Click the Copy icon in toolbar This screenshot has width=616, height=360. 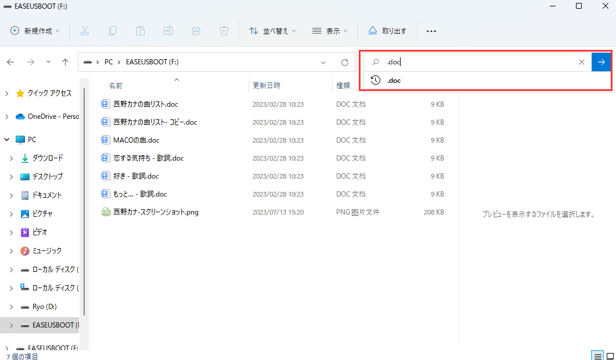(113, 31)
